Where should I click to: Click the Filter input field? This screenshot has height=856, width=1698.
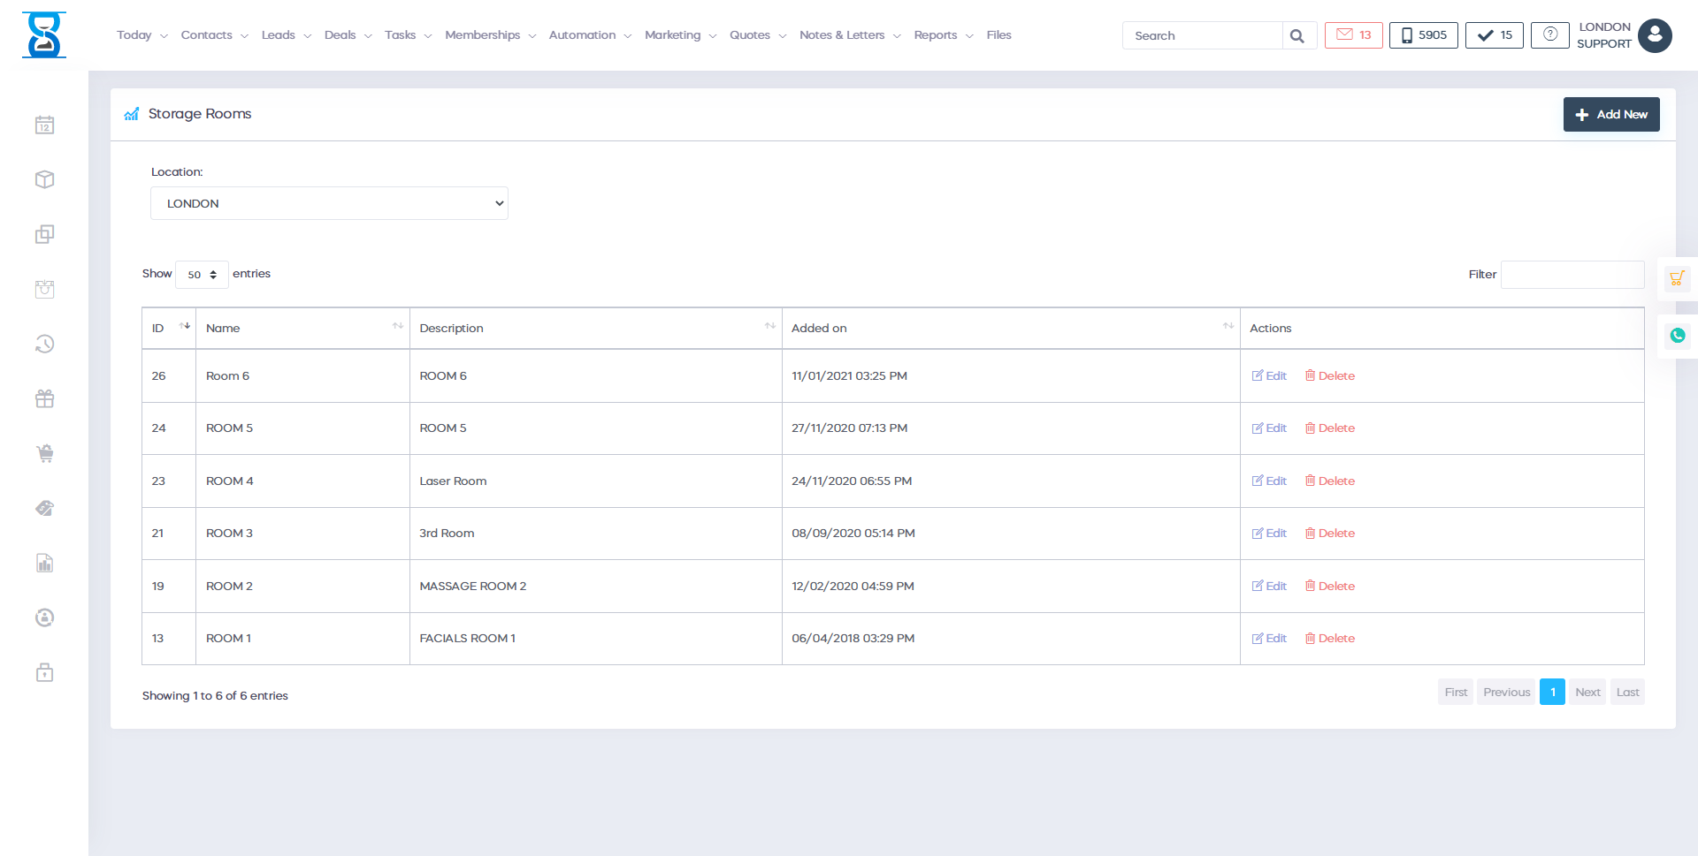pyautogui.click(x=1572, y=275)
